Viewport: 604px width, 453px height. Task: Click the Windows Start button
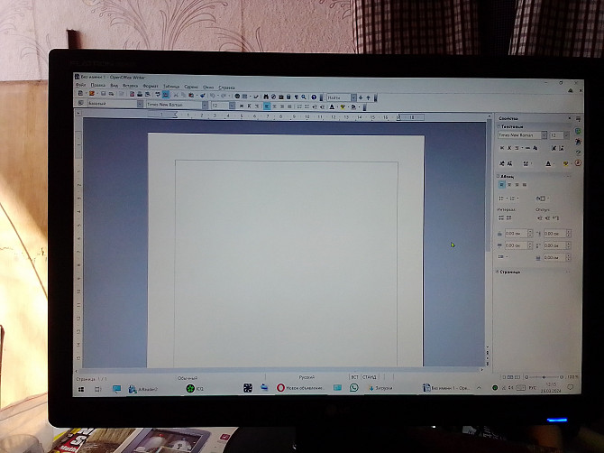[81, 390]
